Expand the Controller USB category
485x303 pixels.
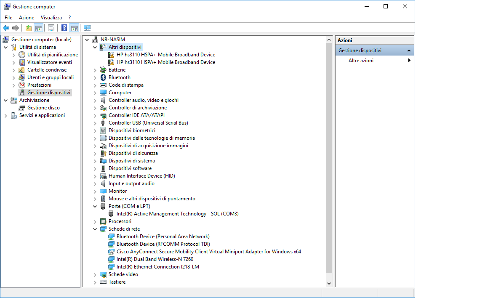click(95, 123)
